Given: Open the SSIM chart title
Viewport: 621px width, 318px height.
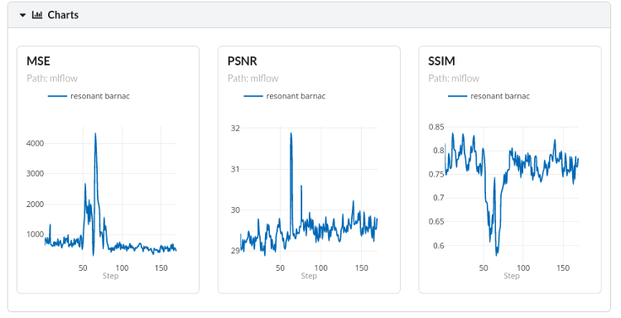Looking at the screenshot, I should [441, 61].
